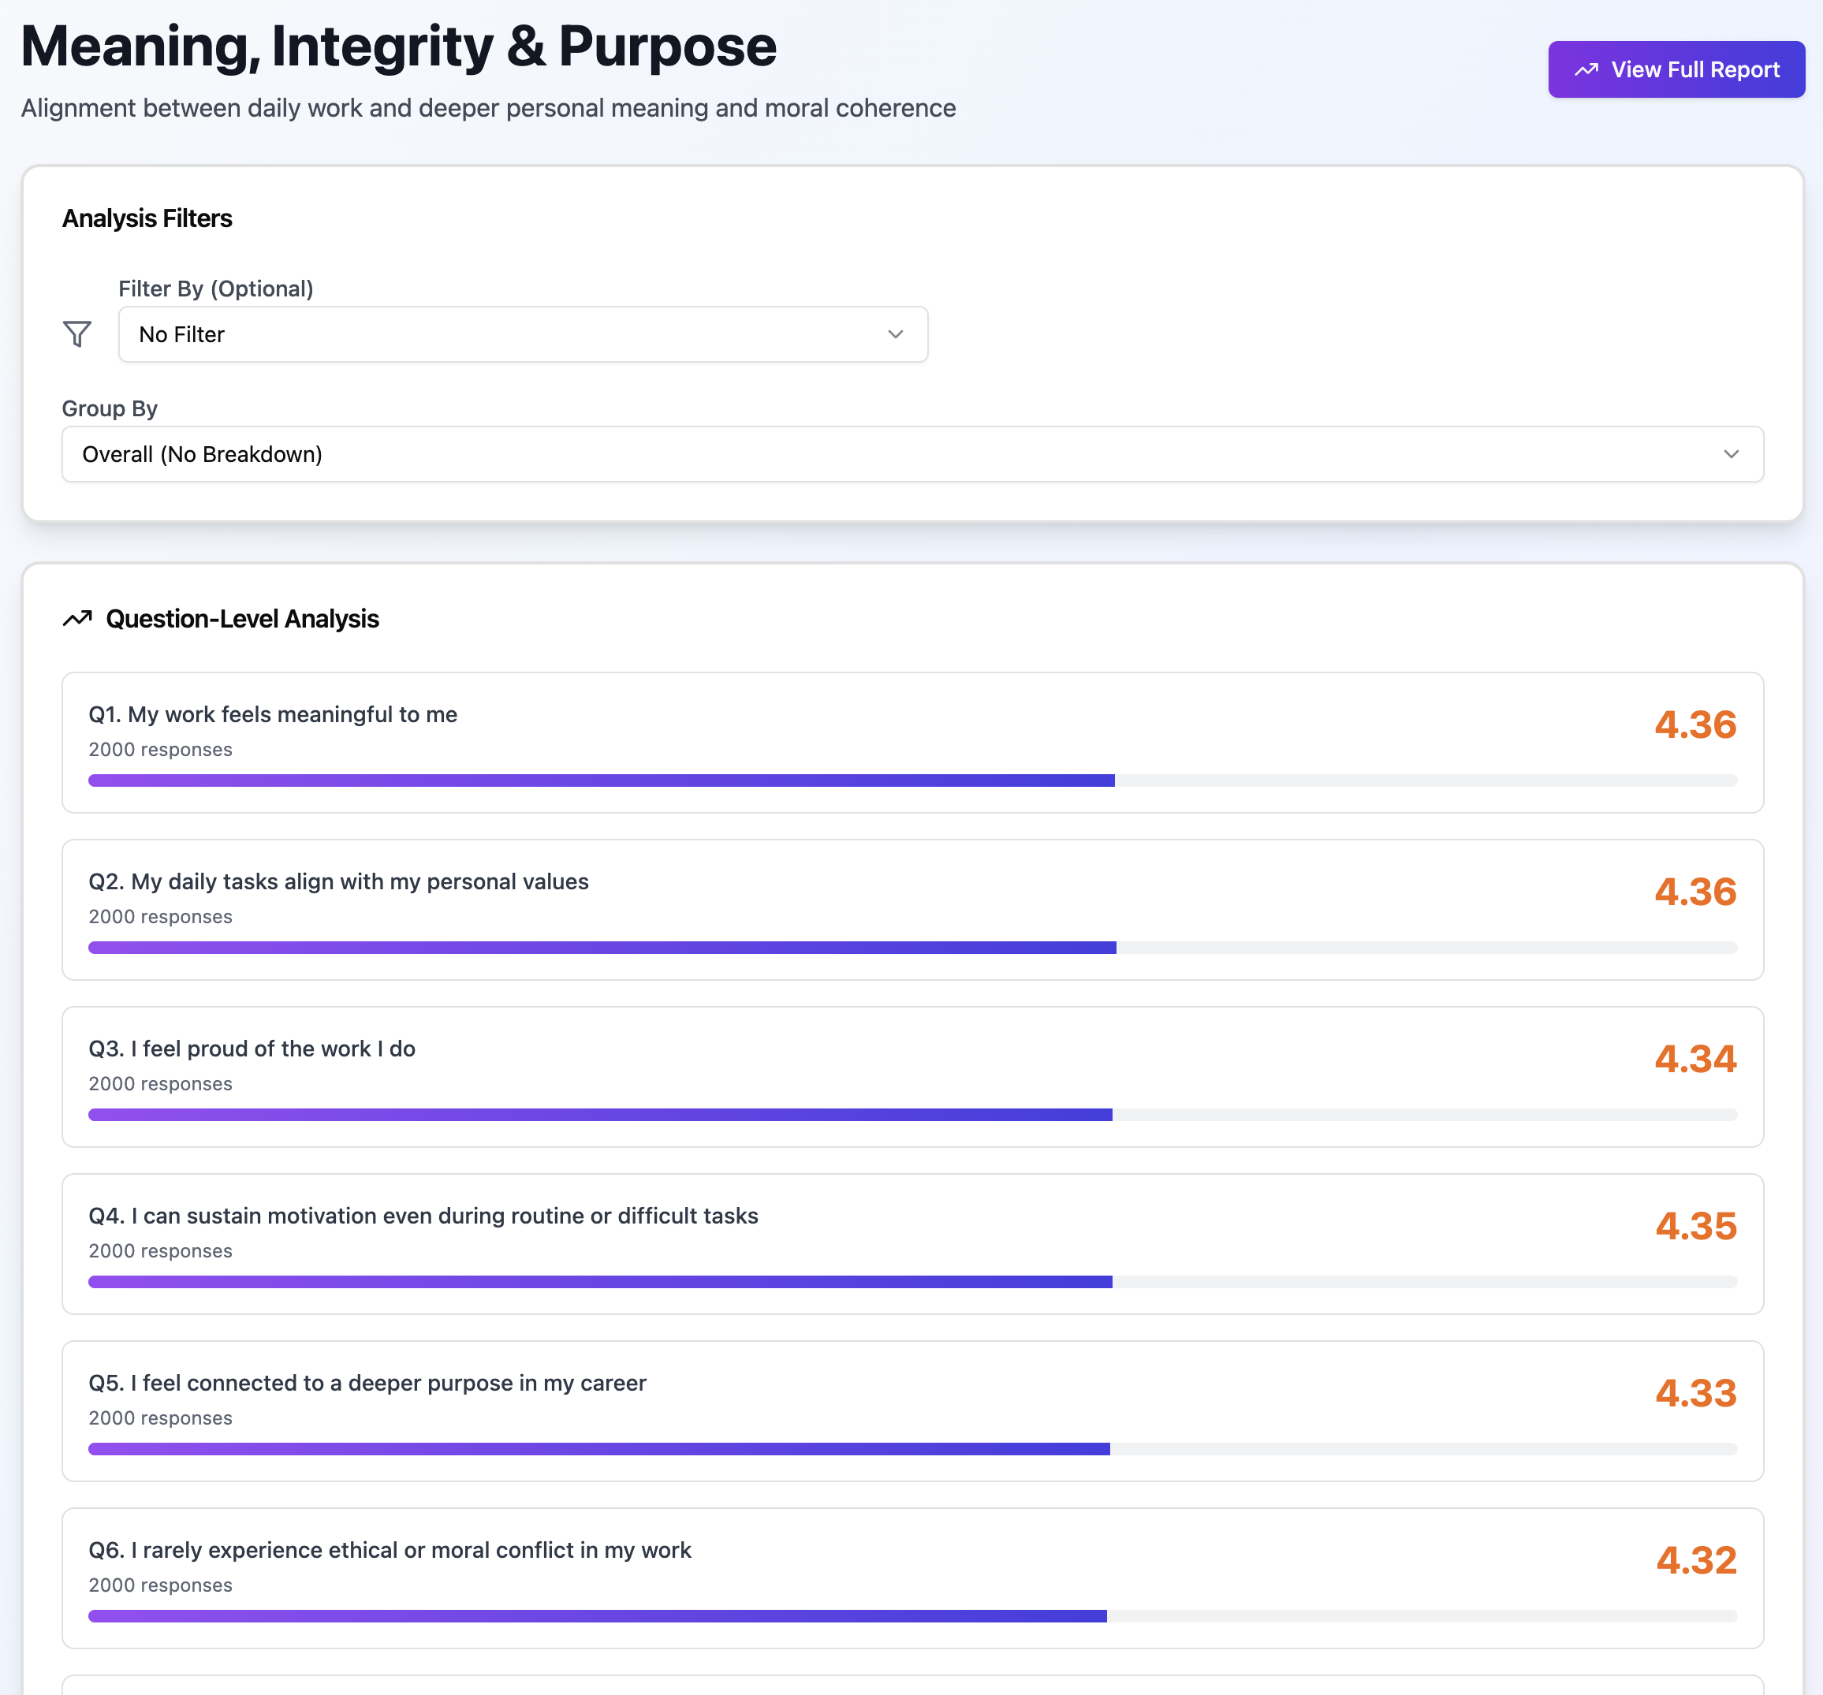This screenshot has height=1695, width=1823.
Task: Click the Q3 score value 4.34
Action: 1694,1059
